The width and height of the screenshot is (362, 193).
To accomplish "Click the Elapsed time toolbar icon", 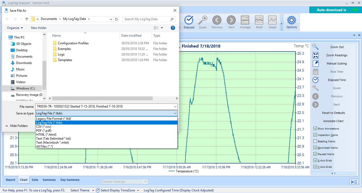I will click(189, 21).
